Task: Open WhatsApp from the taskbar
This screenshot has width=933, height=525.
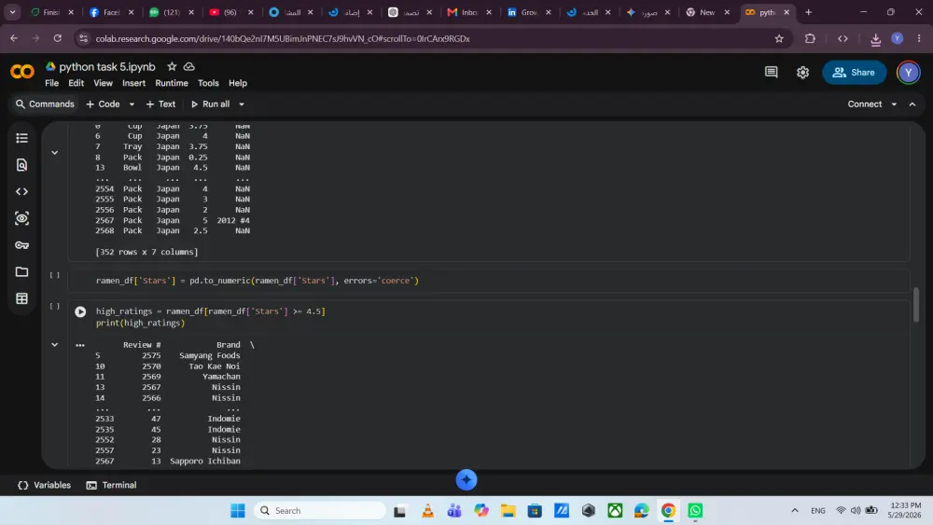Action: pos(695,510)
